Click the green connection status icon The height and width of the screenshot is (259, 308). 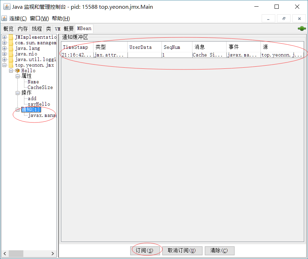pos(302,29)
